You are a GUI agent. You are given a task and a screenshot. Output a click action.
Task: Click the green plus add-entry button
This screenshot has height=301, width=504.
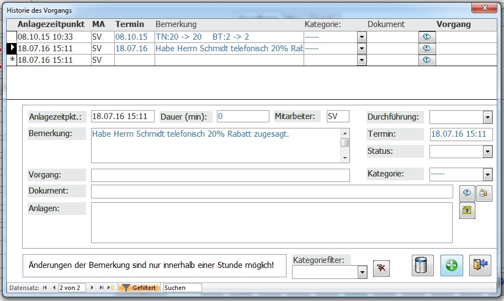(x=452, y=266)
